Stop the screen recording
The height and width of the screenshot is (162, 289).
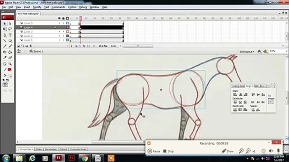click(x=168, y=151)
